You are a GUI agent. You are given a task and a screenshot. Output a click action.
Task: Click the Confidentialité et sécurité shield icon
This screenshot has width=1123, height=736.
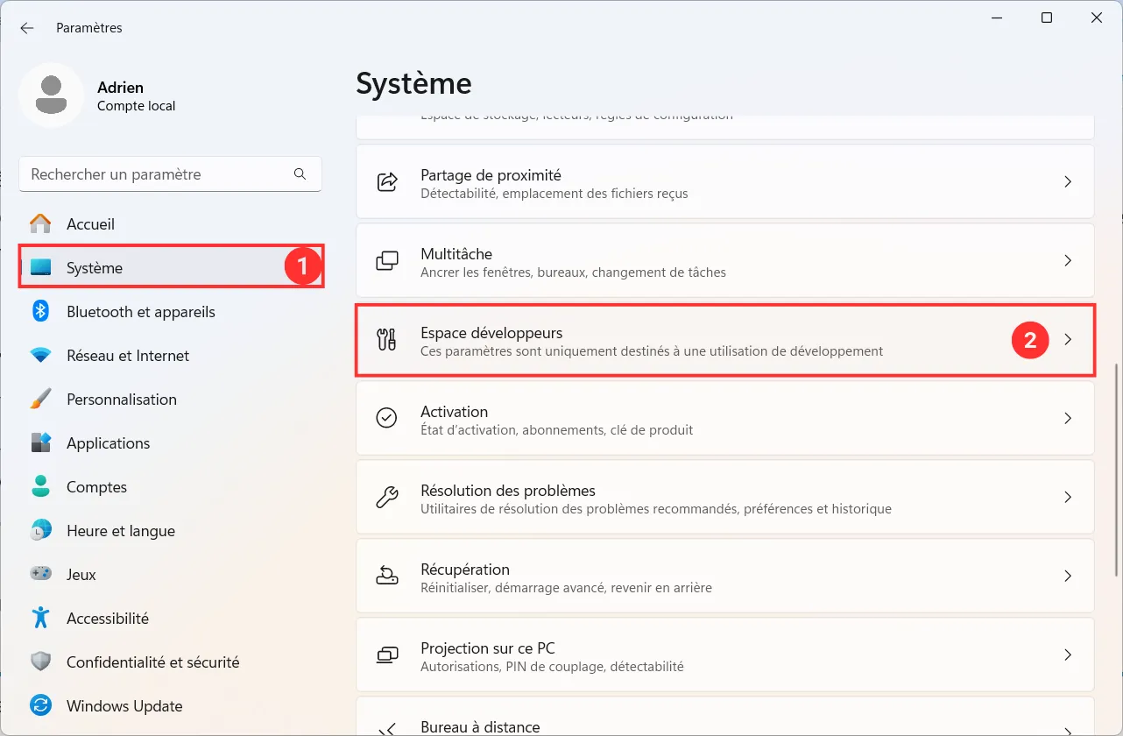[x=40, y=662]
